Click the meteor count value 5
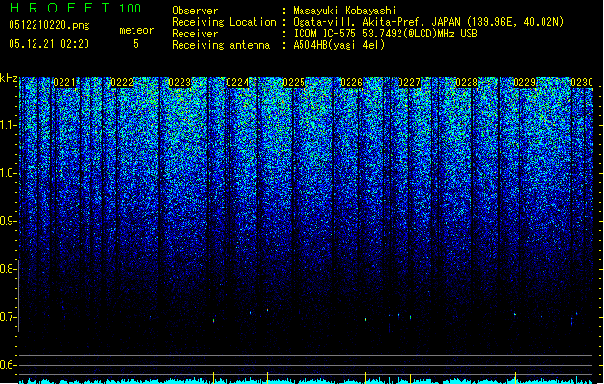The height and width of the screenshot is (384, 604). (x=136, y=44)
